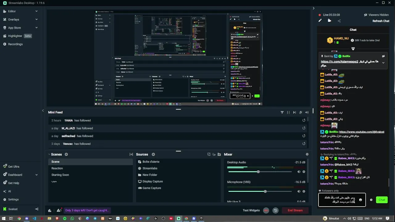Open the chat emote picker
Screen dimensions: 395x222
pos(360,200)
